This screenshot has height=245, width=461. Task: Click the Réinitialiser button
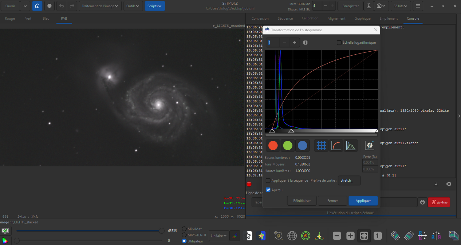tap(302, 201)
